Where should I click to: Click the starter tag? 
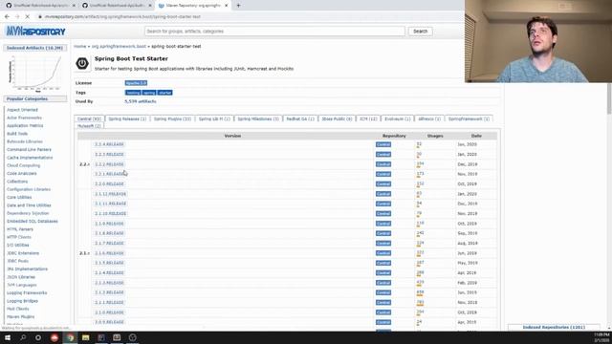click(164, 93)
